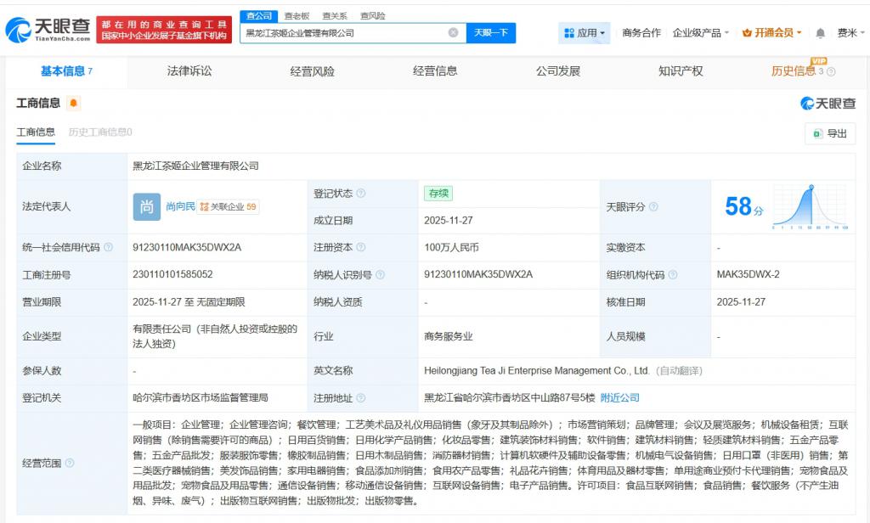870x523 pixels.
Task: Open the notification bell
Action: pos(820,32)
